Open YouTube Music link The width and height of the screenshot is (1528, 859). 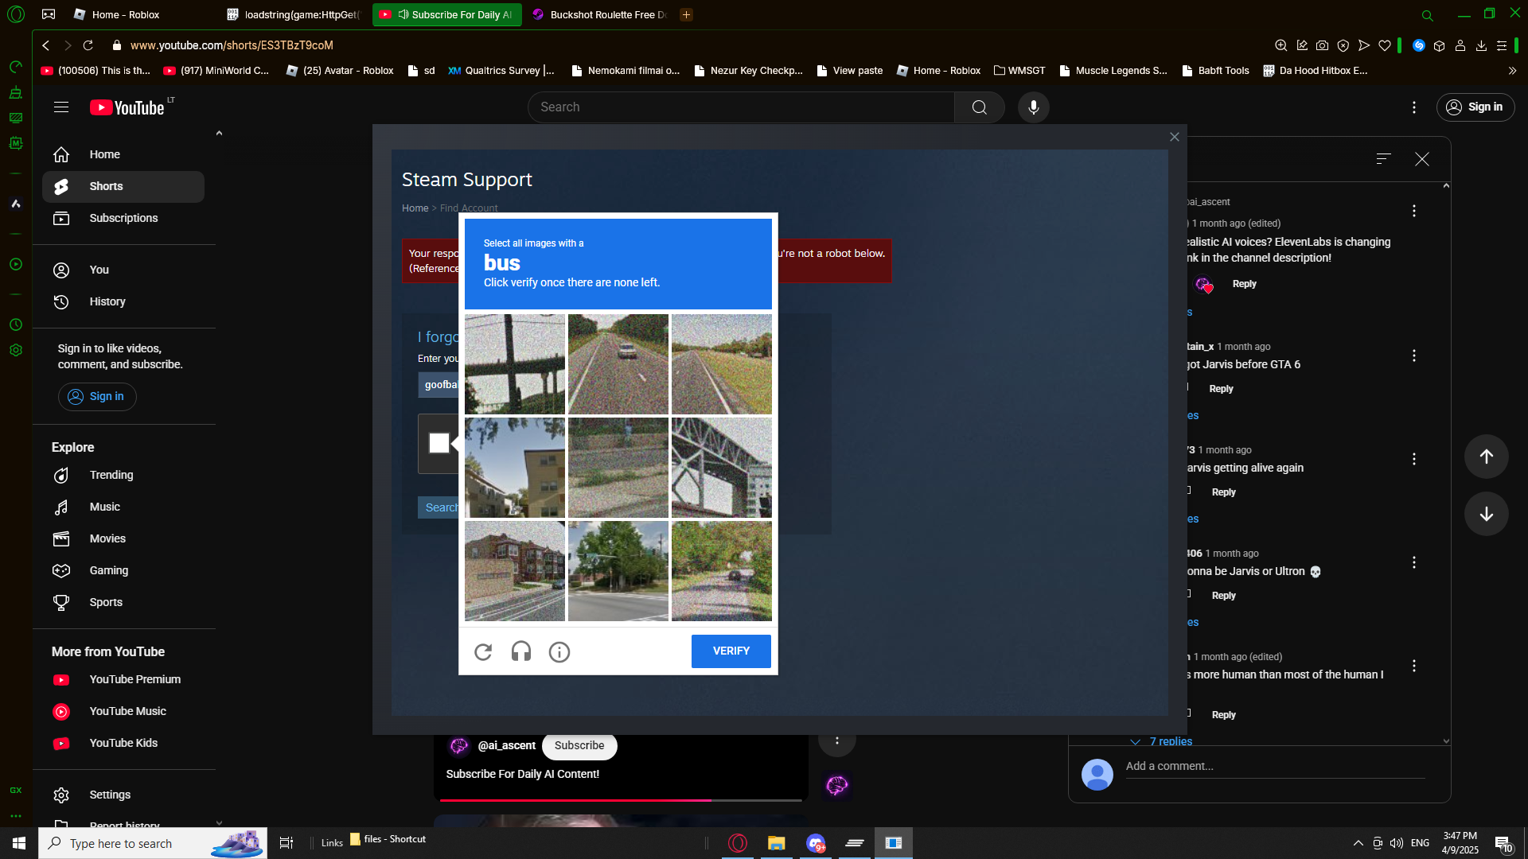123,711
